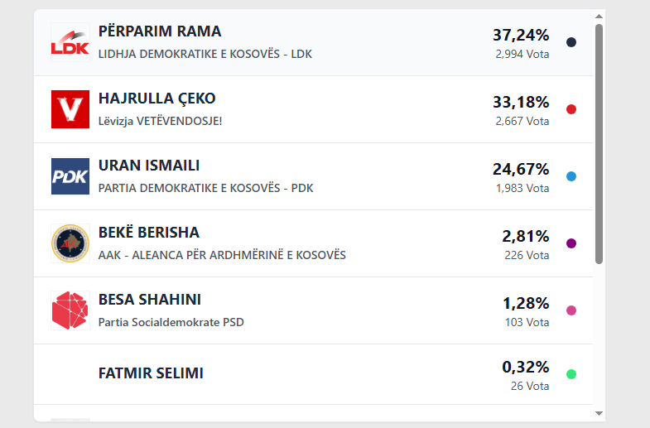This screenshot has width=650, height=428.
Task: Click the red dot beside 33,18%
Action: [571, 109]
